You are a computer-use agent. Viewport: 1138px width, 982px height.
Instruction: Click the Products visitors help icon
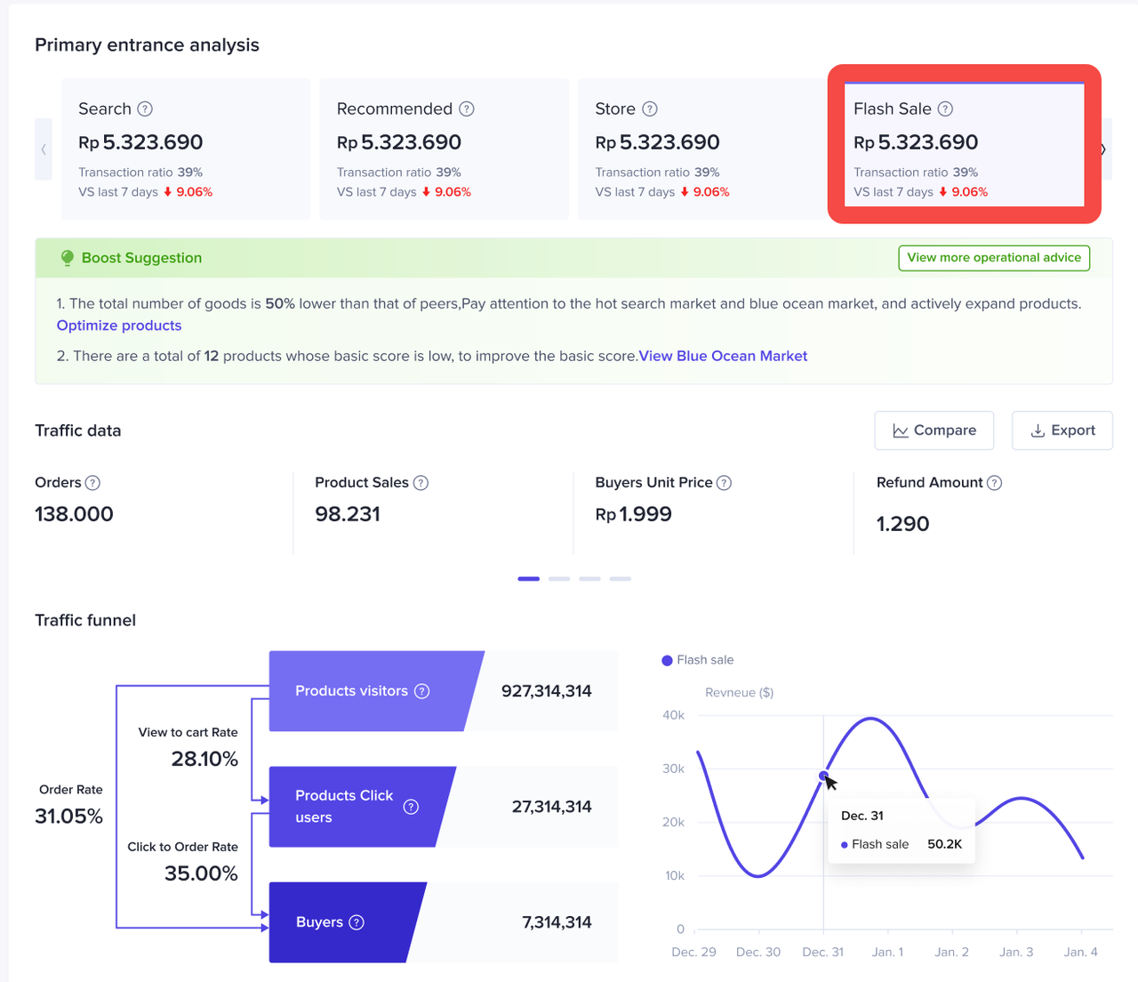point(422,691)
